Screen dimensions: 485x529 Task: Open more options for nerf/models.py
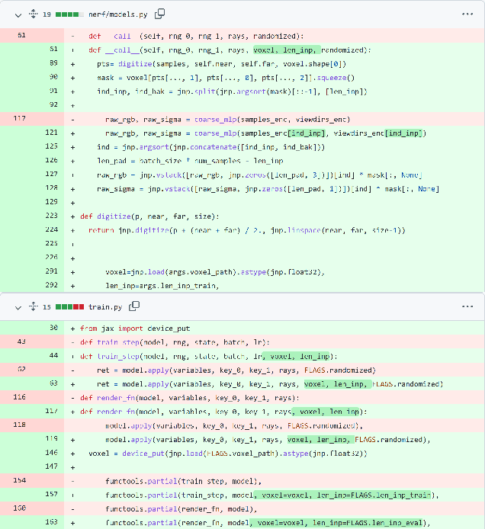click(x=467, y=14)
